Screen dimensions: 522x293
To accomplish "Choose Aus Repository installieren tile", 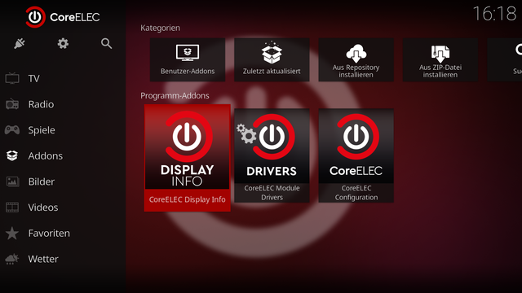I will 356,59.
